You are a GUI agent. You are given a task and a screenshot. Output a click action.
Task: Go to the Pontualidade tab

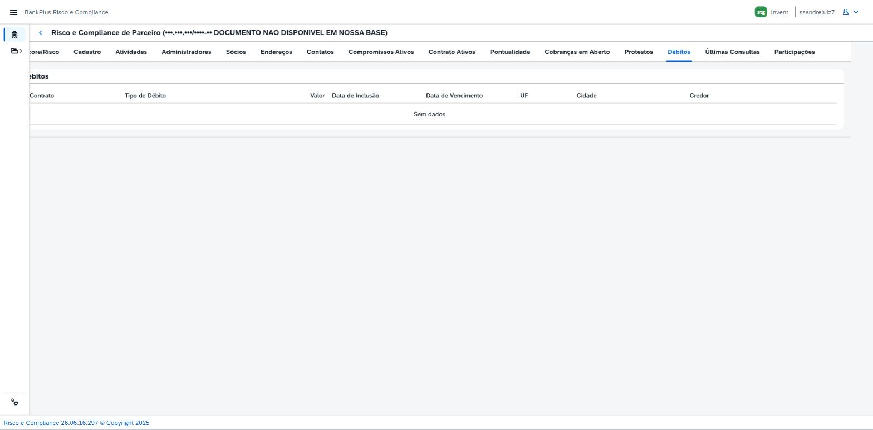click(x=510, y=52)
